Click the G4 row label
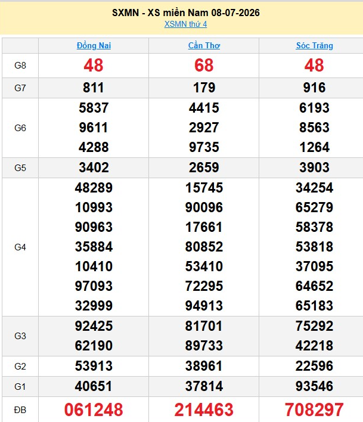 20,247
